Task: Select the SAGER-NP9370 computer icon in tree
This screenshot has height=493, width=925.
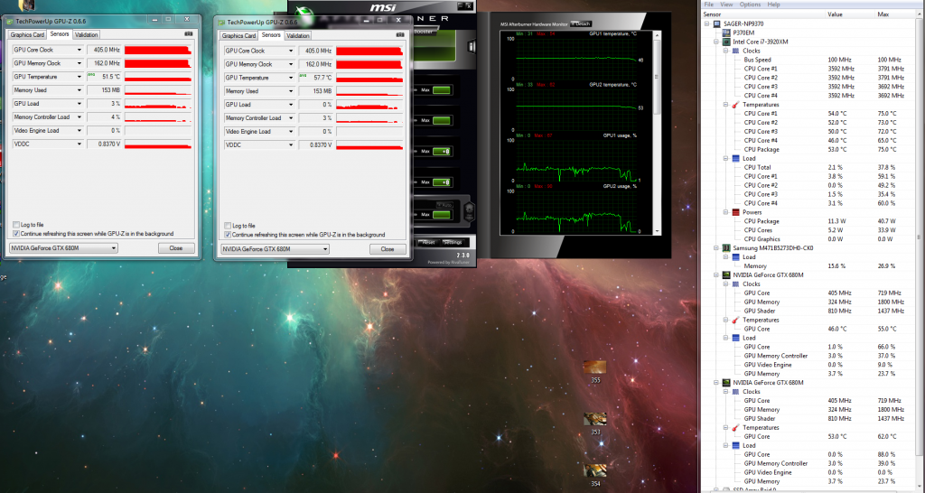Action: coord(716,24)
